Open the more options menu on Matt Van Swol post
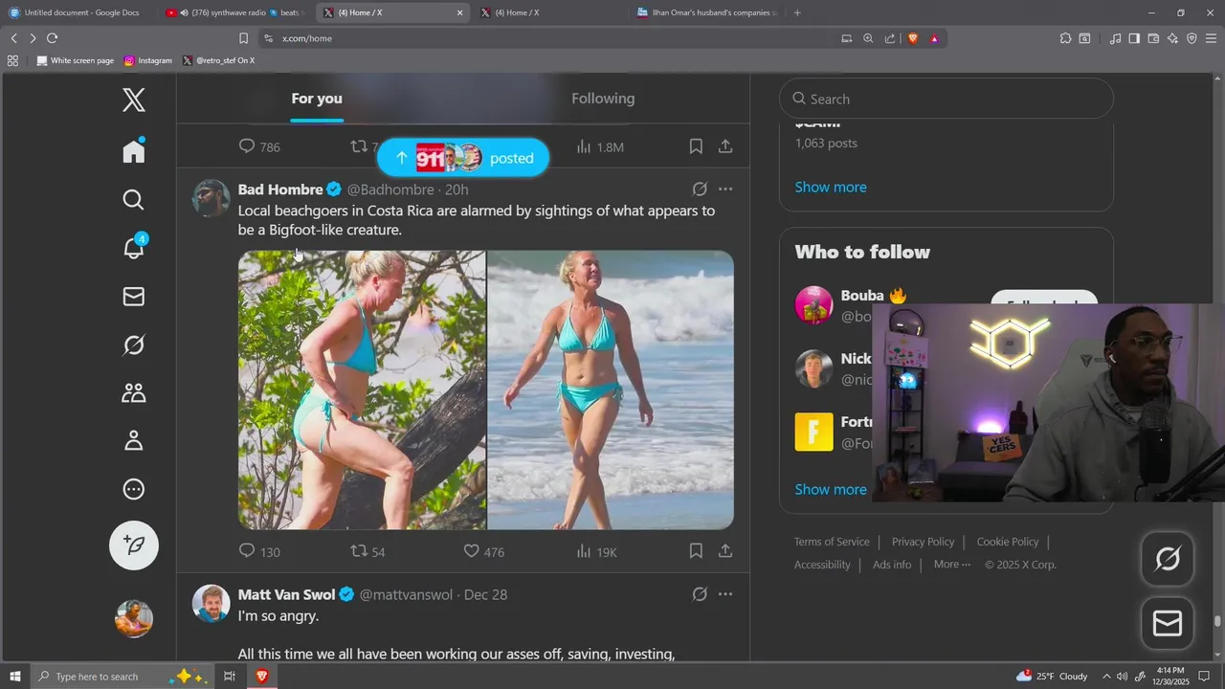The image size is (1225, 689). (725, 594)
